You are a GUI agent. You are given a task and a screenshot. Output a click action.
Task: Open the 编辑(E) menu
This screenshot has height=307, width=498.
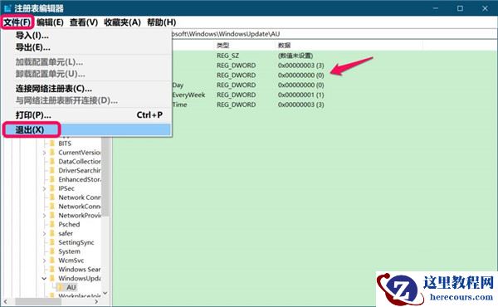pos(50,22)
